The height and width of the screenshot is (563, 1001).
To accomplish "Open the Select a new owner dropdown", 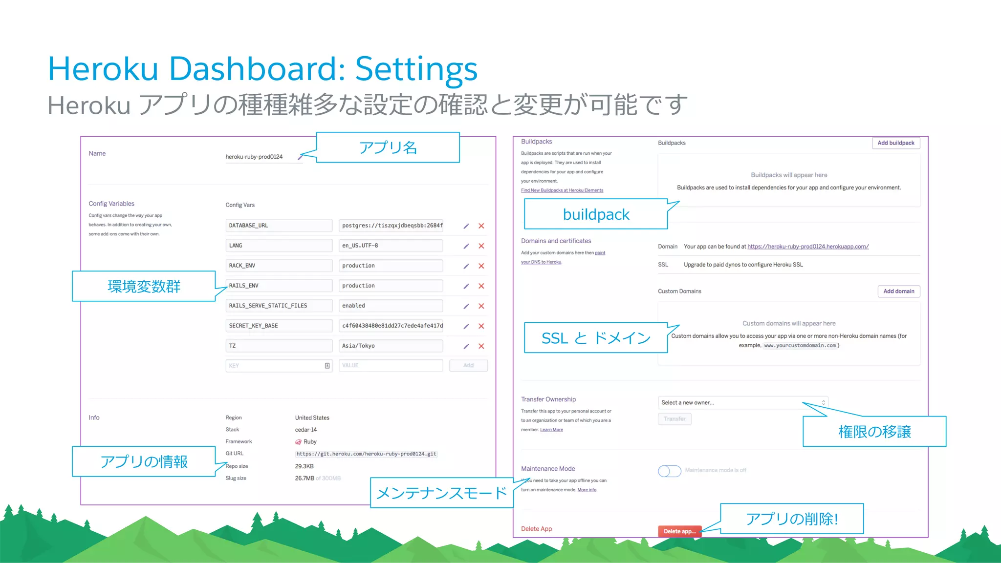I will tap(743, 403).
